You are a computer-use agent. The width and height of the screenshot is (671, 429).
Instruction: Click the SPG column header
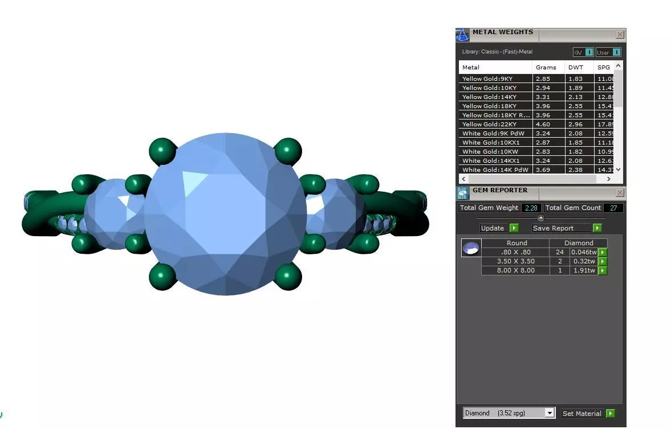tap(604, 67)
